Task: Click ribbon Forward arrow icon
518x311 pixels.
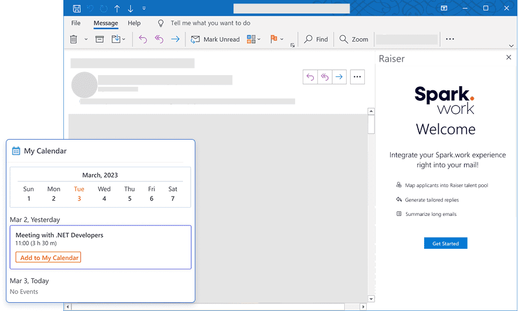Action: [175, 39]
